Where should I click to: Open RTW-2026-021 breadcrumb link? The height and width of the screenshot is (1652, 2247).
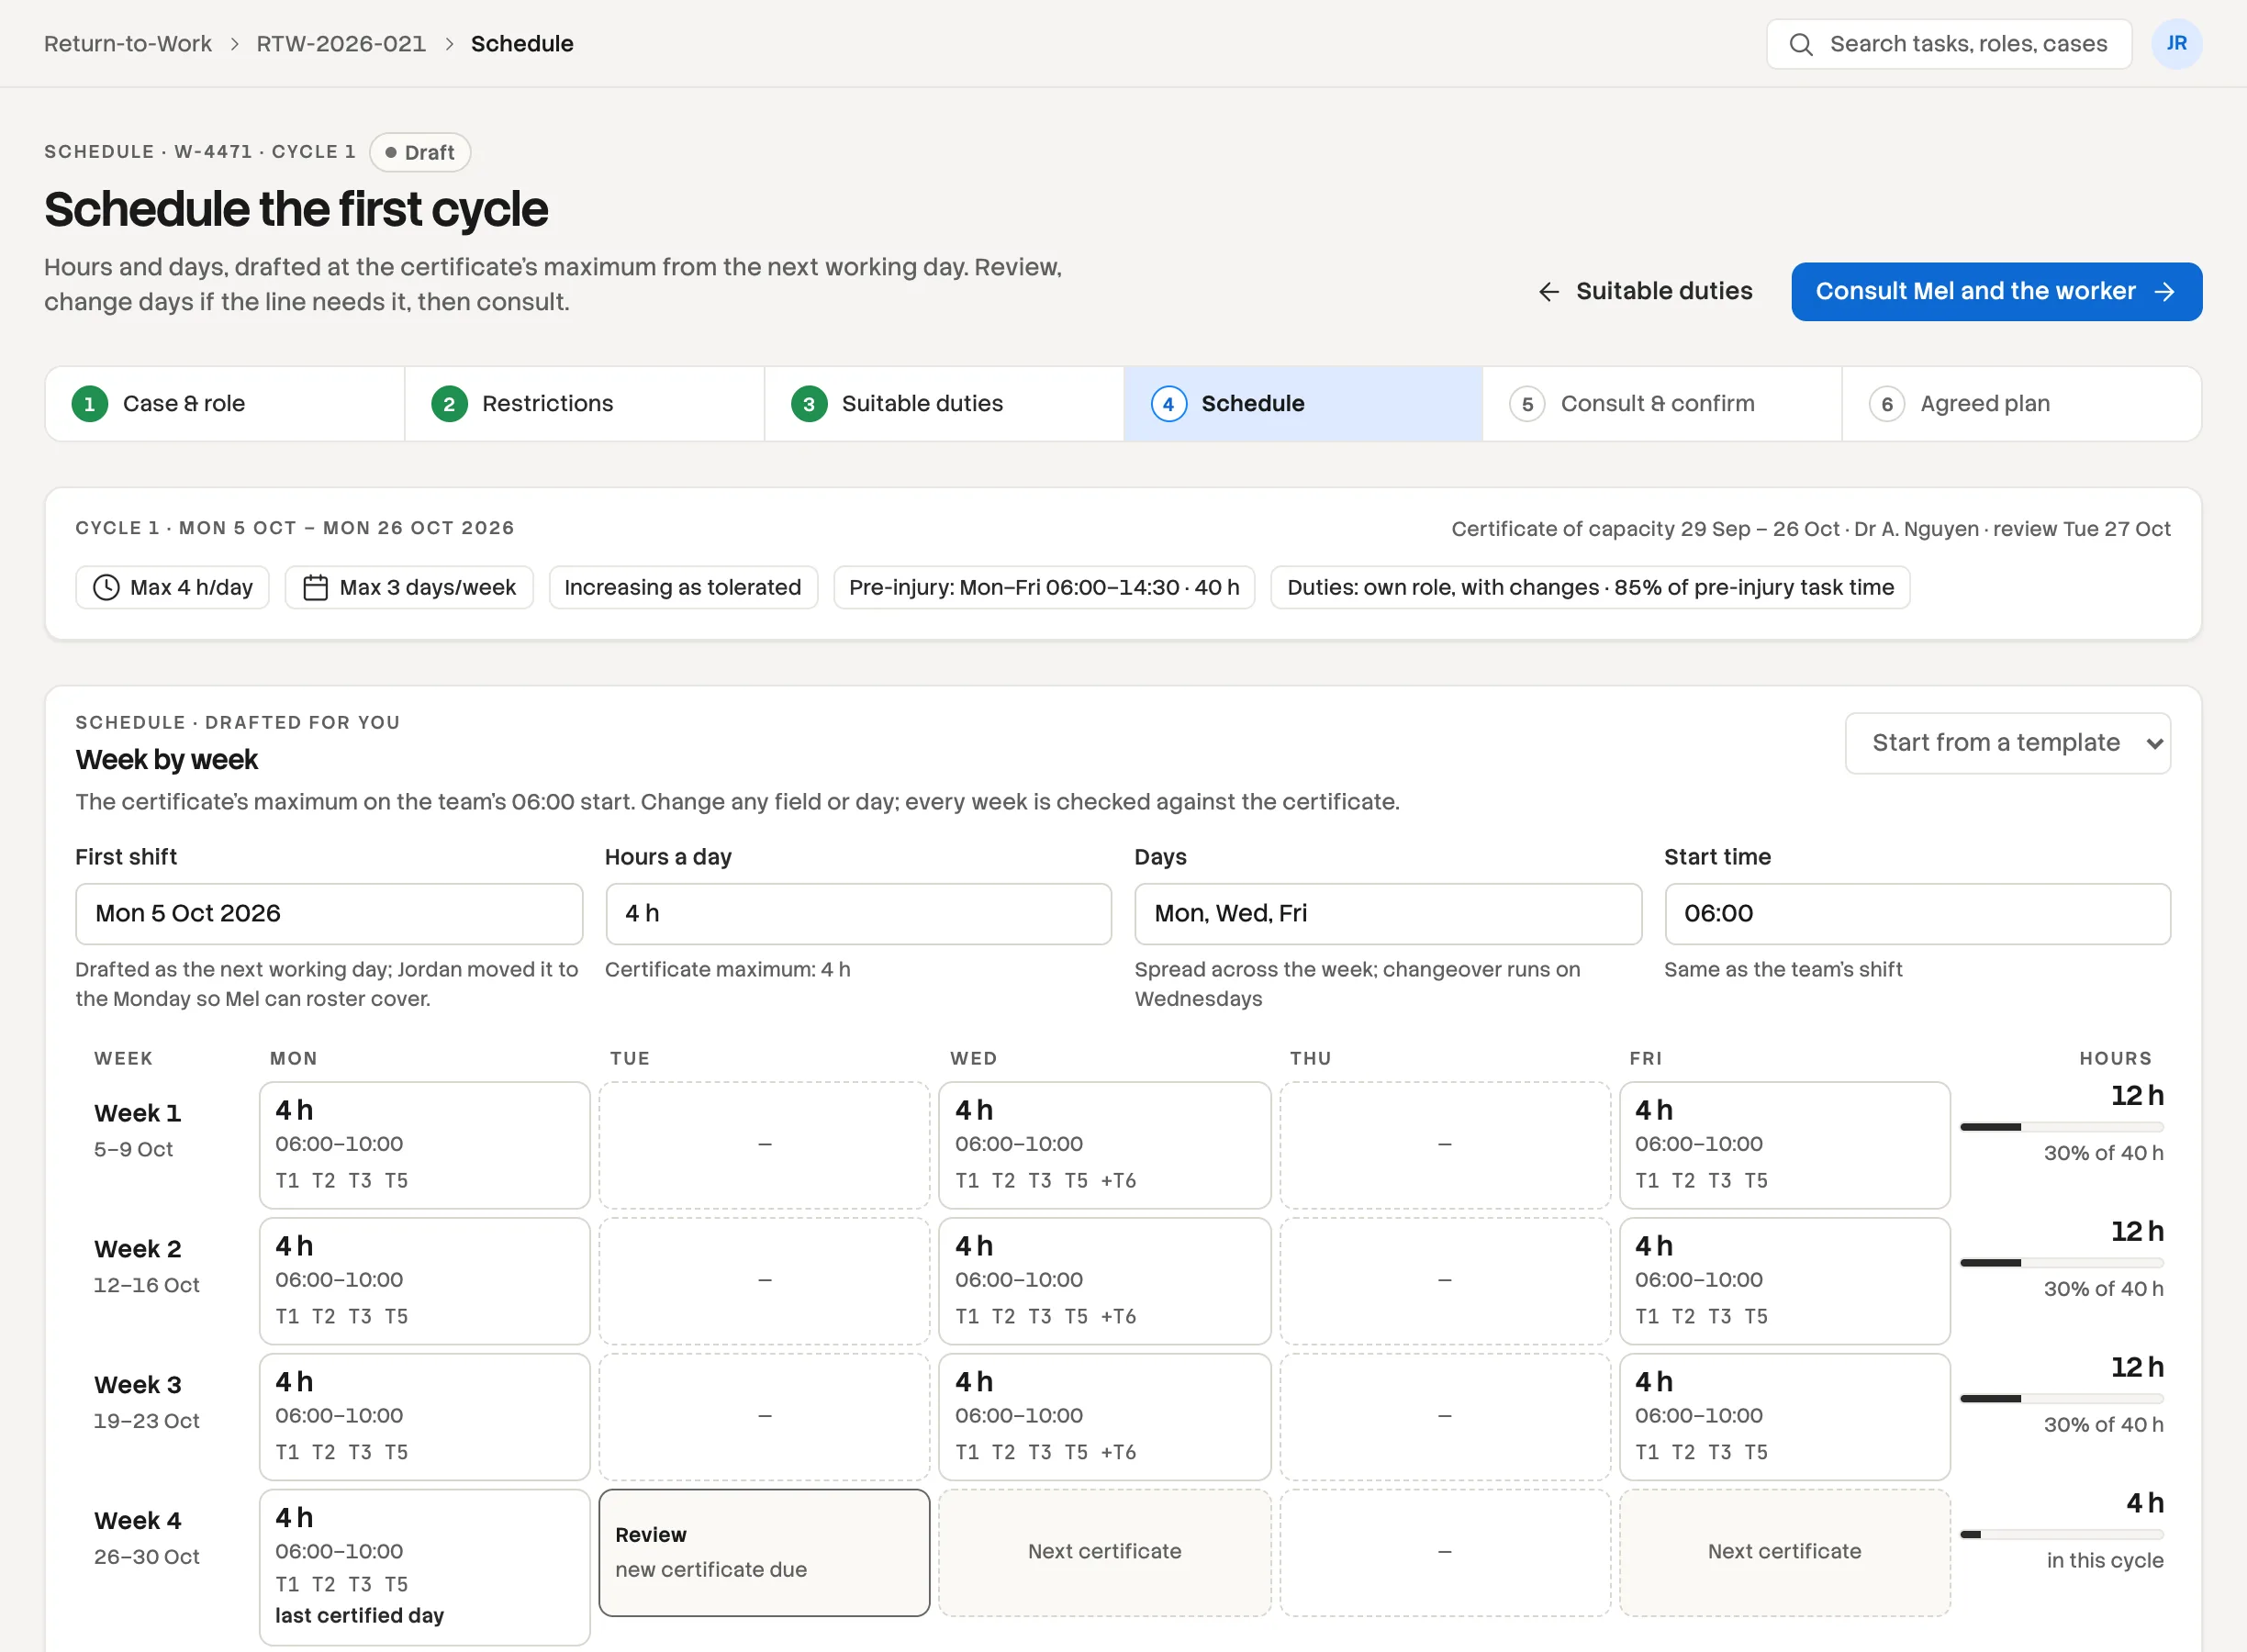pyautogui.click(x=341, y=44)
